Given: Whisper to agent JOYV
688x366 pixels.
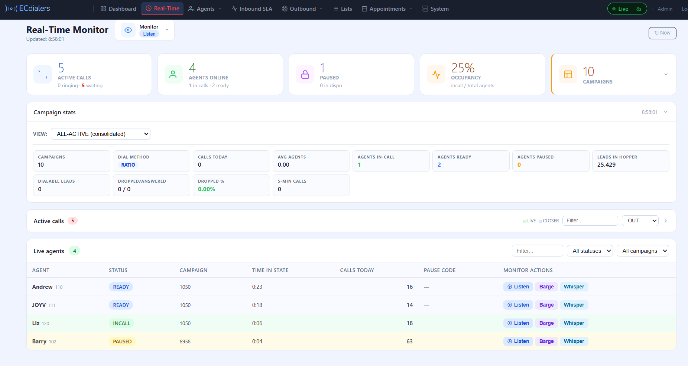Looking at the screenshot, I should (x=574, y=305).
